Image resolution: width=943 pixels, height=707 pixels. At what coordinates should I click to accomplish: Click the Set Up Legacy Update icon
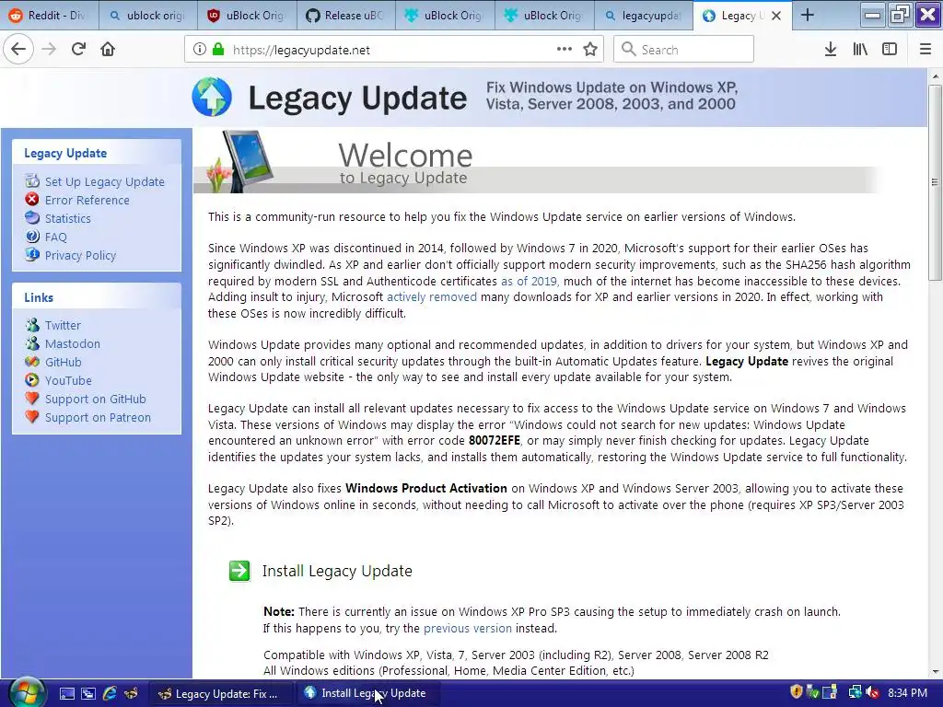click(x=32, y=180)
